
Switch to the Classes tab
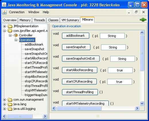tap(53, 20)
